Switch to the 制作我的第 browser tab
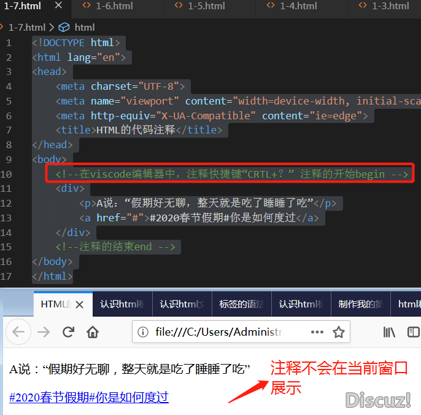The image size is (421, 415). [361, 304]
